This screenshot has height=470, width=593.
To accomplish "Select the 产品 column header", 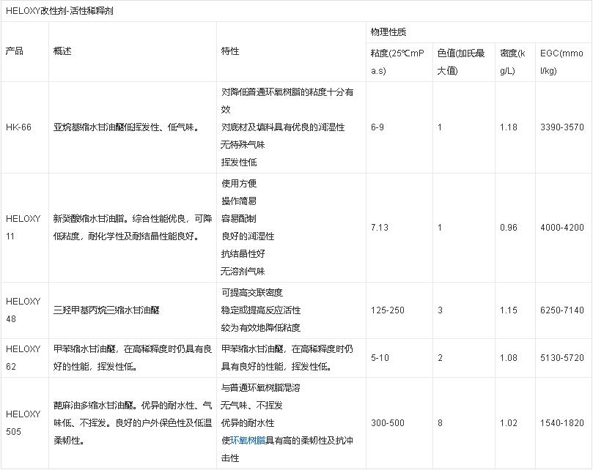I will tap(15, 51).
